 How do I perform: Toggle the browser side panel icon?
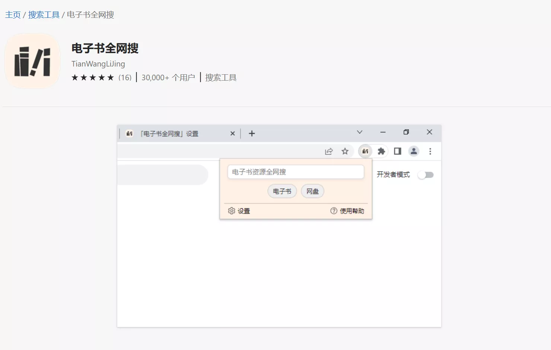(398, 151)
